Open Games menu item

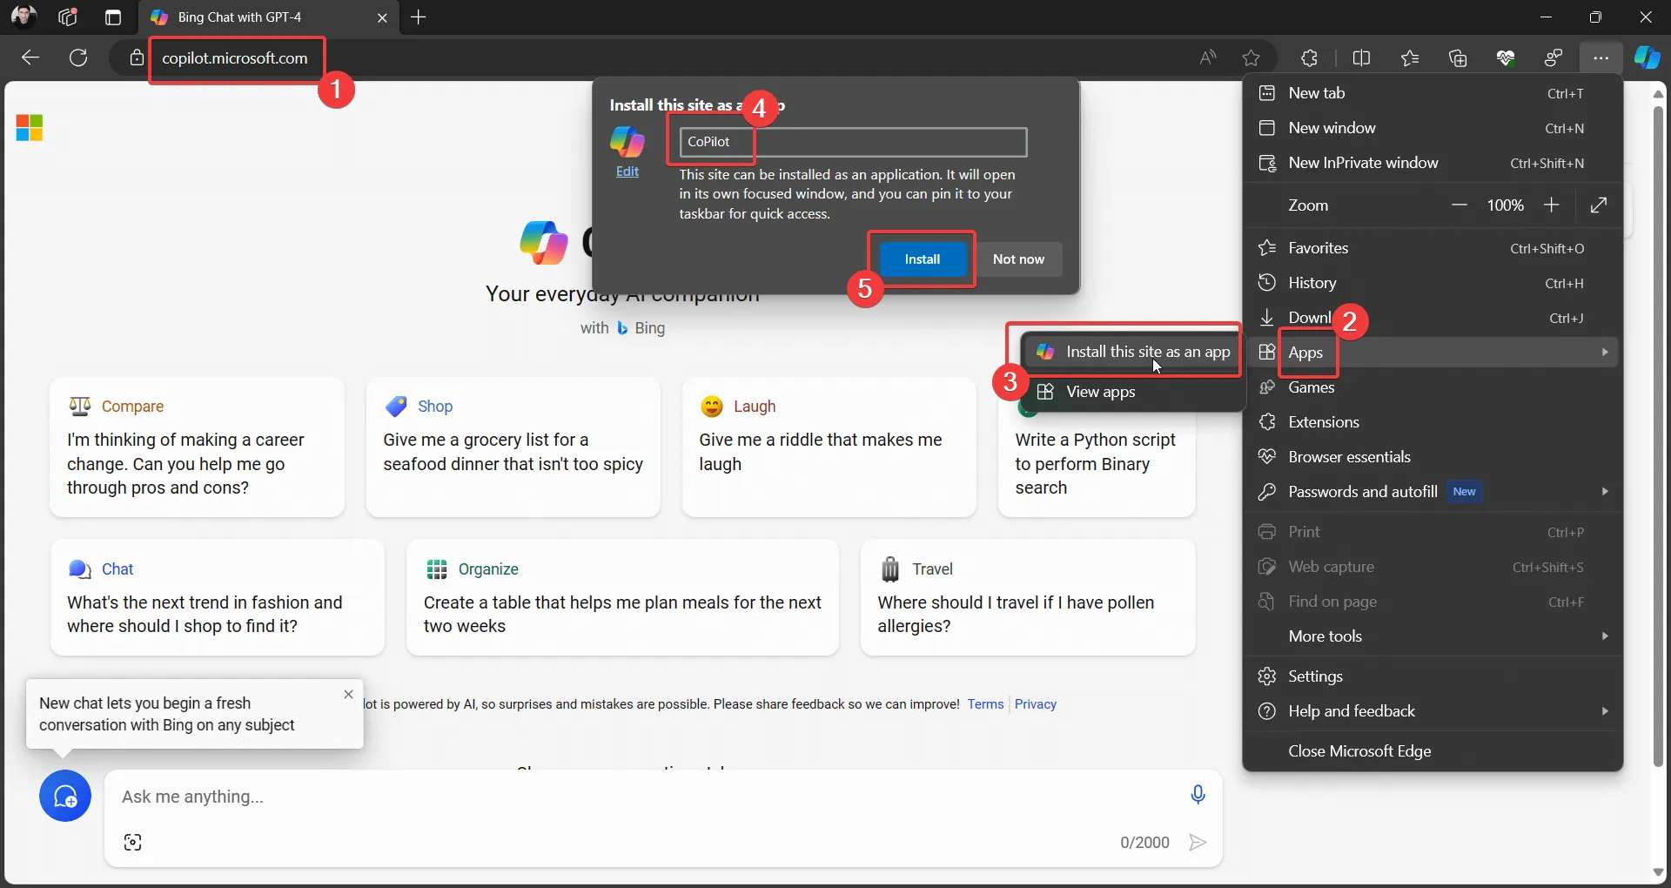pyautogui.click(x=1433, y=387)
